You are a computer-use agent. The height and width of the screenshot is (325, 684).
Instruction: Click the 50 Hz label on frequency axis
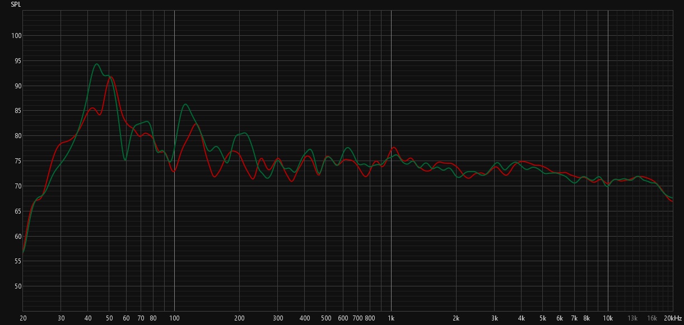109,318
